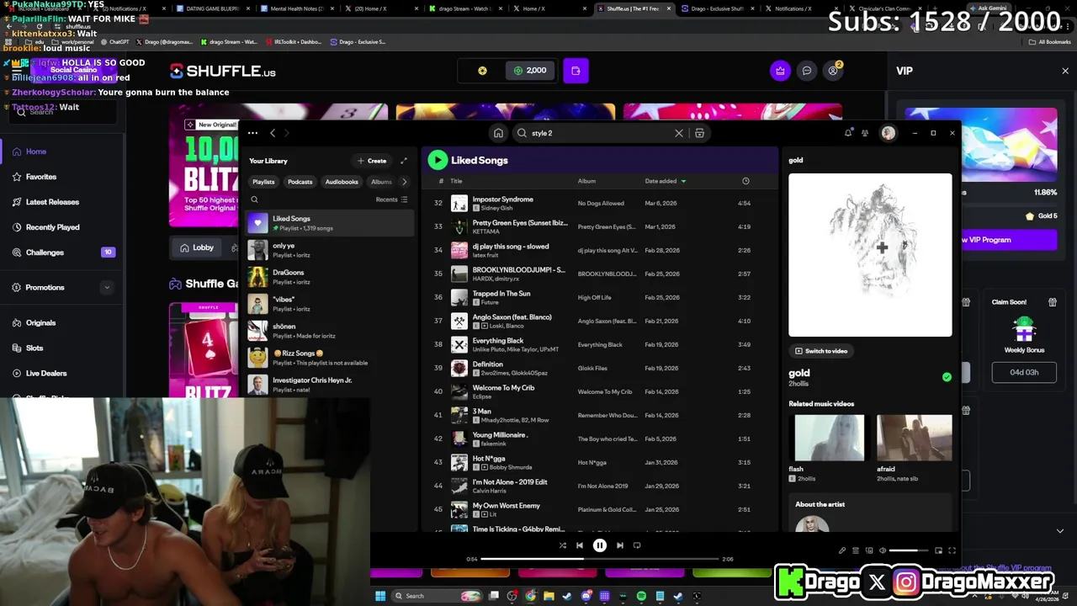The height and width of the screenshot is (606, 1077).
Task: Sort by Date added column
Action: tap(665, 181)
